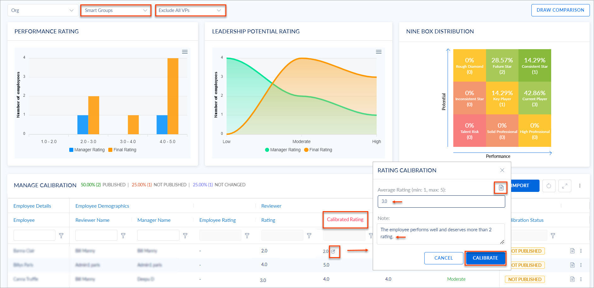This screenshot has width=594, height=288.
Task: Click the DRAW COMPARISON button
Action: point(560,10)
